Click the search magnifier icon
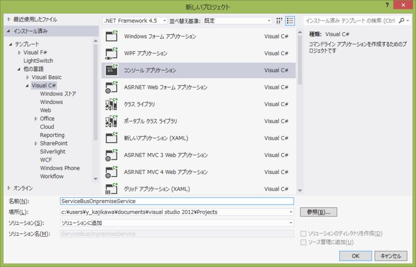This screenshot has width=416, height=267. pos(401,20)
